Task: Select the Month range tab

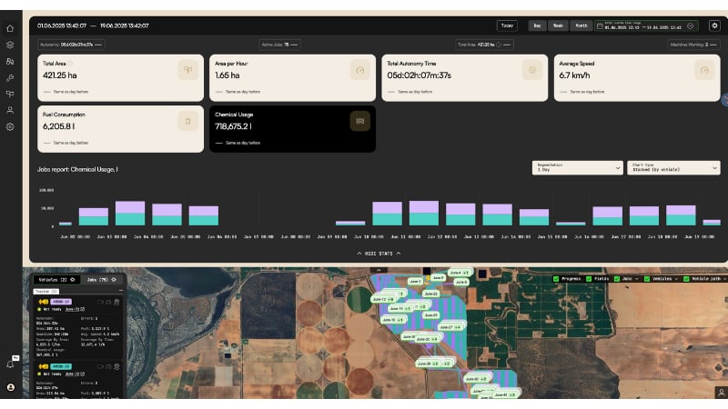Action: click(x=581, y=26)
